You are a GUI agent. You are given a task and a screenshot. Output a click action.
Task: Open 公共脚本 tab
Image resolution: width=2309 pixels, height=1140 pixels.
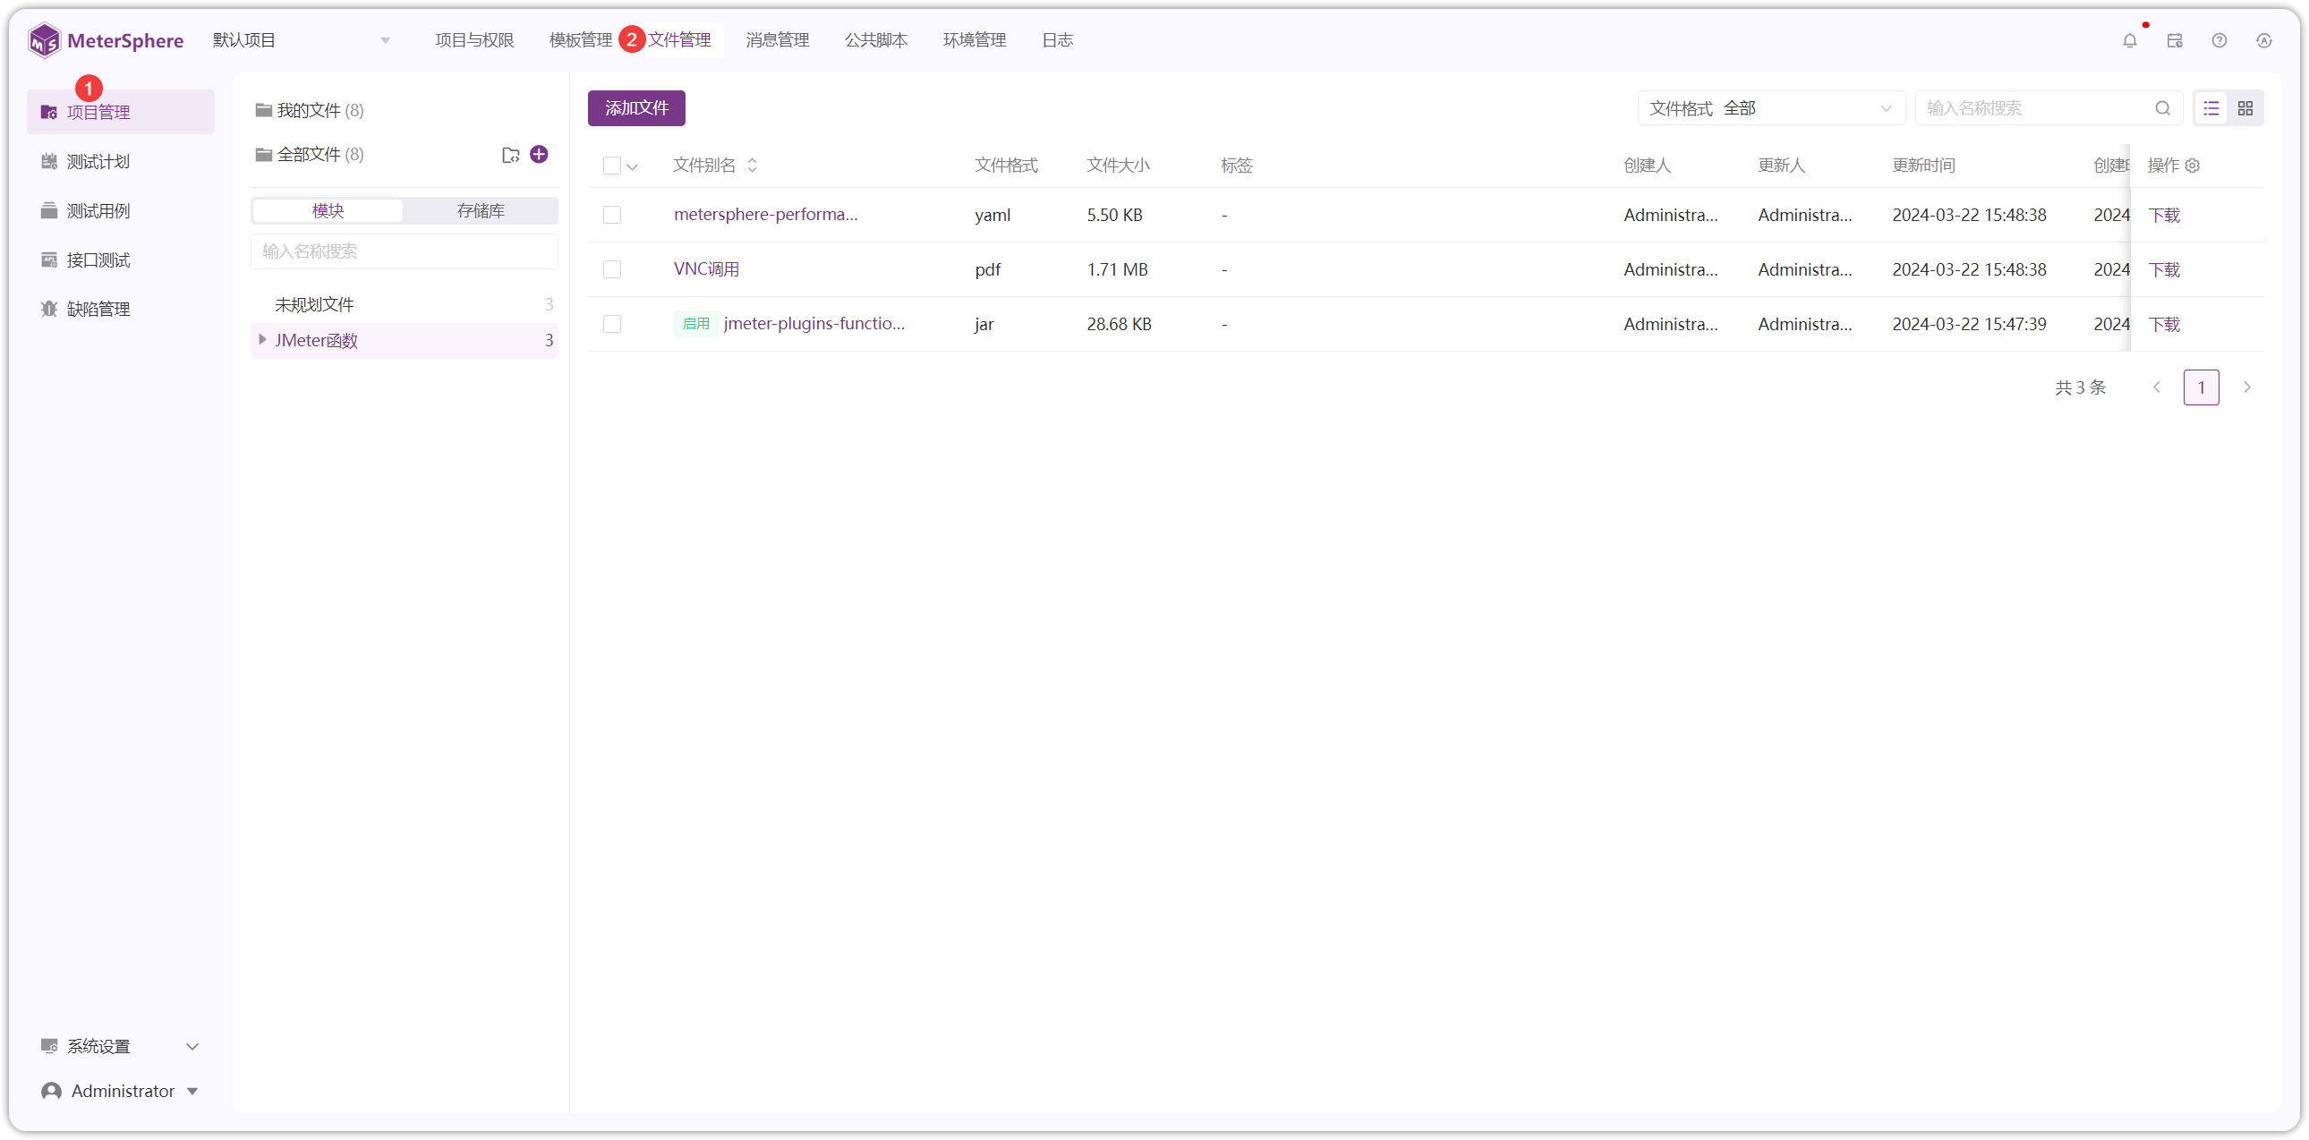click(x=876, y=40)
